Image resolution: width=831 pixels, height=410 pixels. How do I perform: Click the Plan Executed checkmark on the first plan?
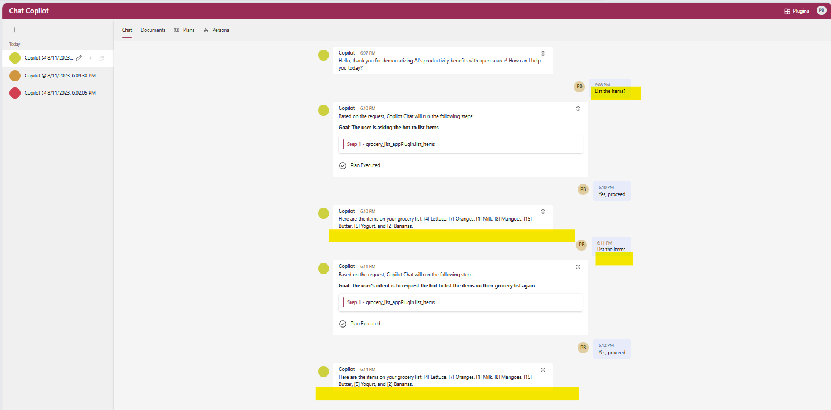343,165
